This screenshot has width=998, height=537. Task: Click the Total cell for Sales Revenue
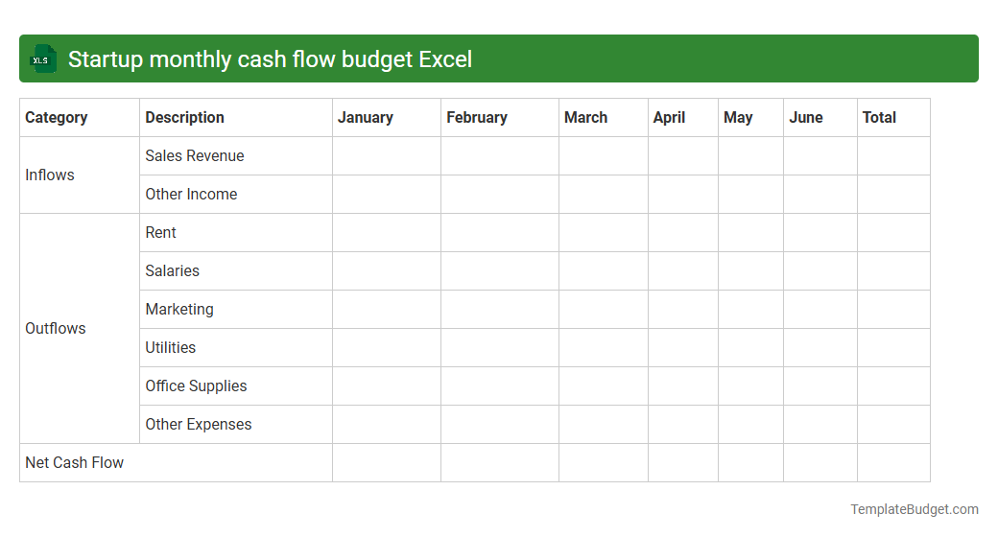pos(893,156)
